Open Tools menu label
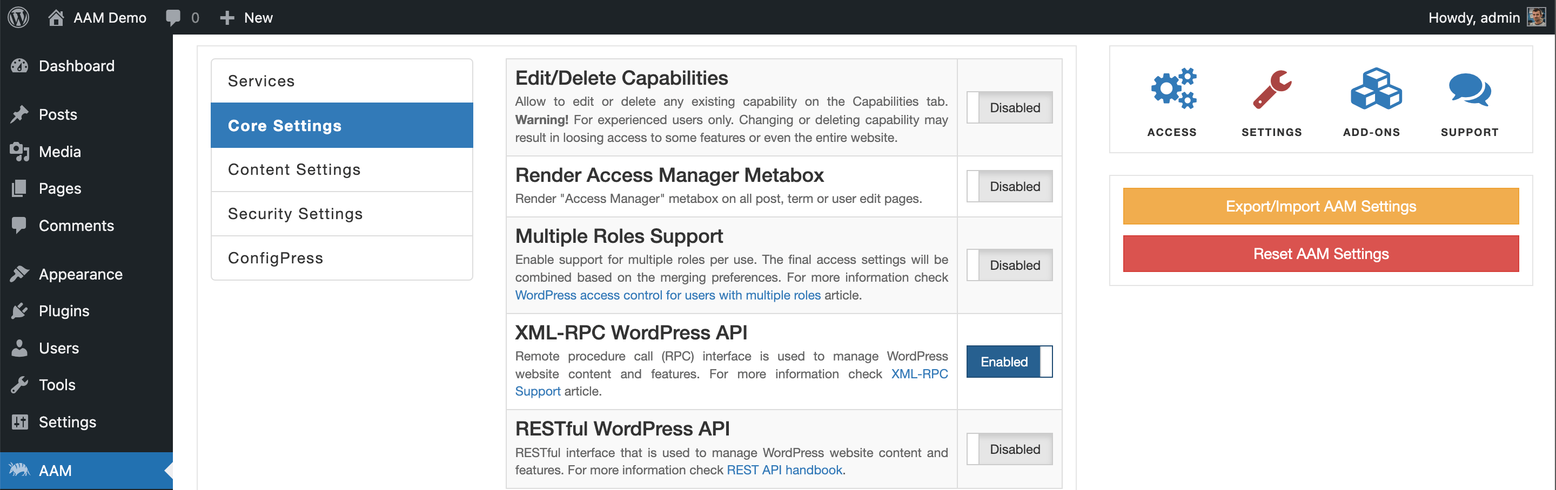1556x490 pixels. point(57,385)
